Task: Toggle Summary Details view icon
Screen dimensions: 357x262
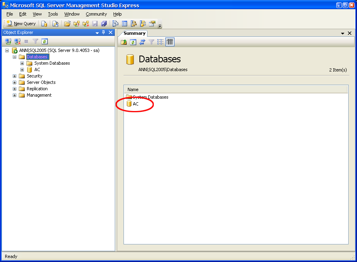Action: 170,42
